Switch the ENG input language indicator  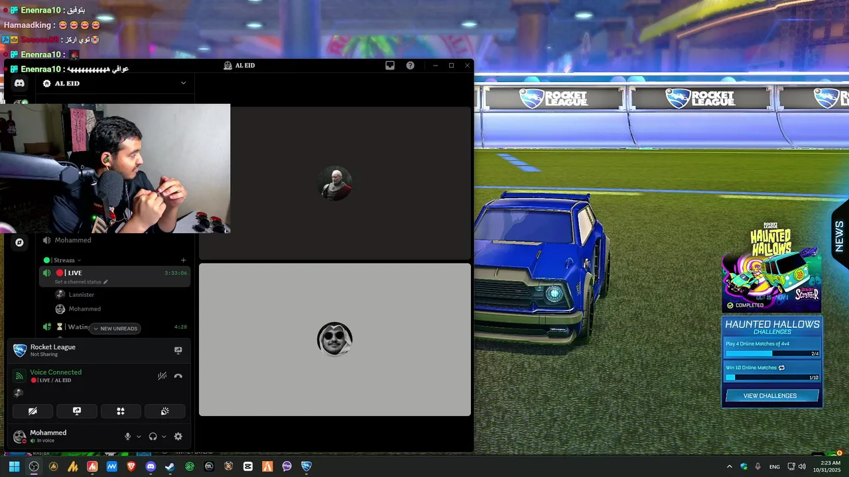click(775, 467)
